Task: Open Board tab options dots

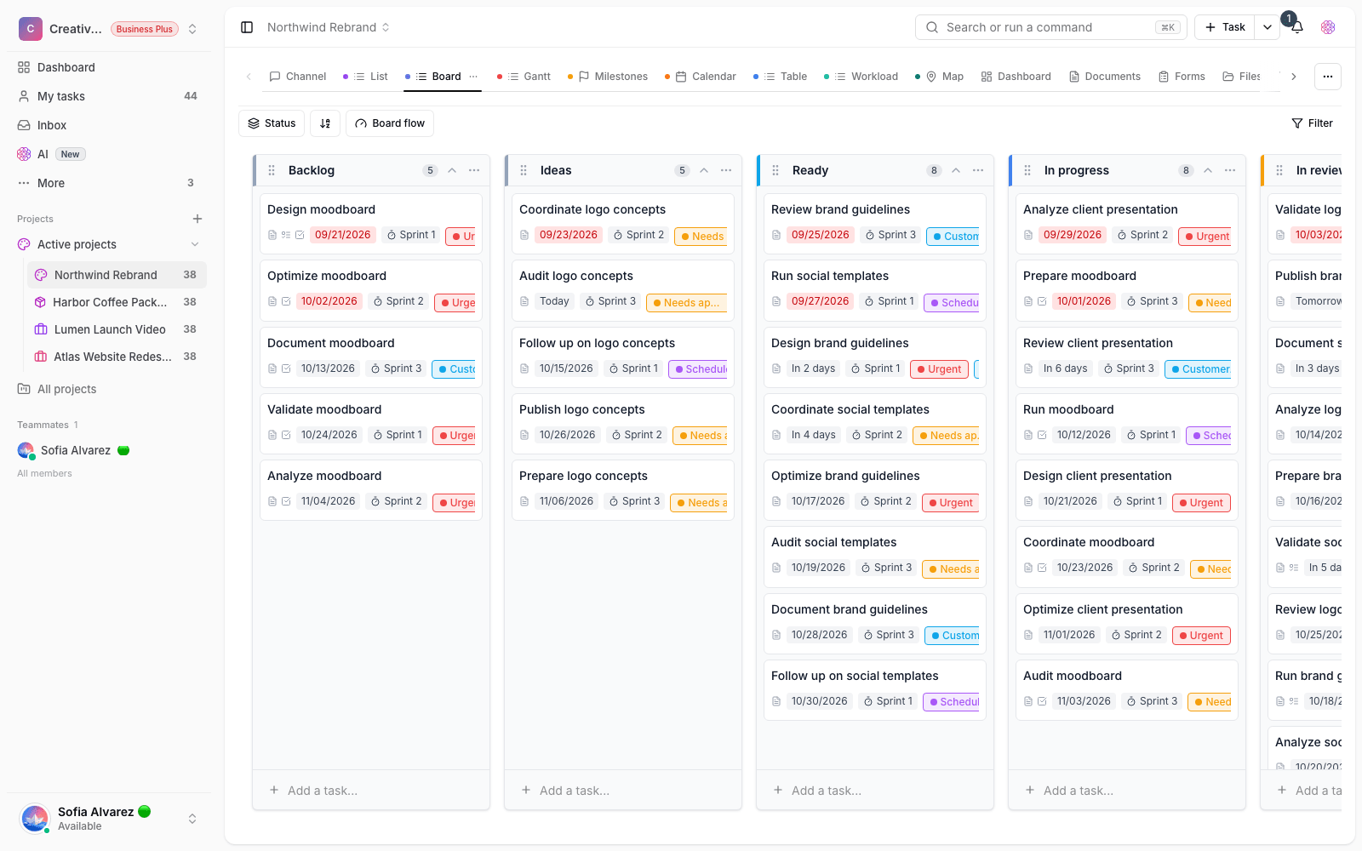Action: (473, 77)
